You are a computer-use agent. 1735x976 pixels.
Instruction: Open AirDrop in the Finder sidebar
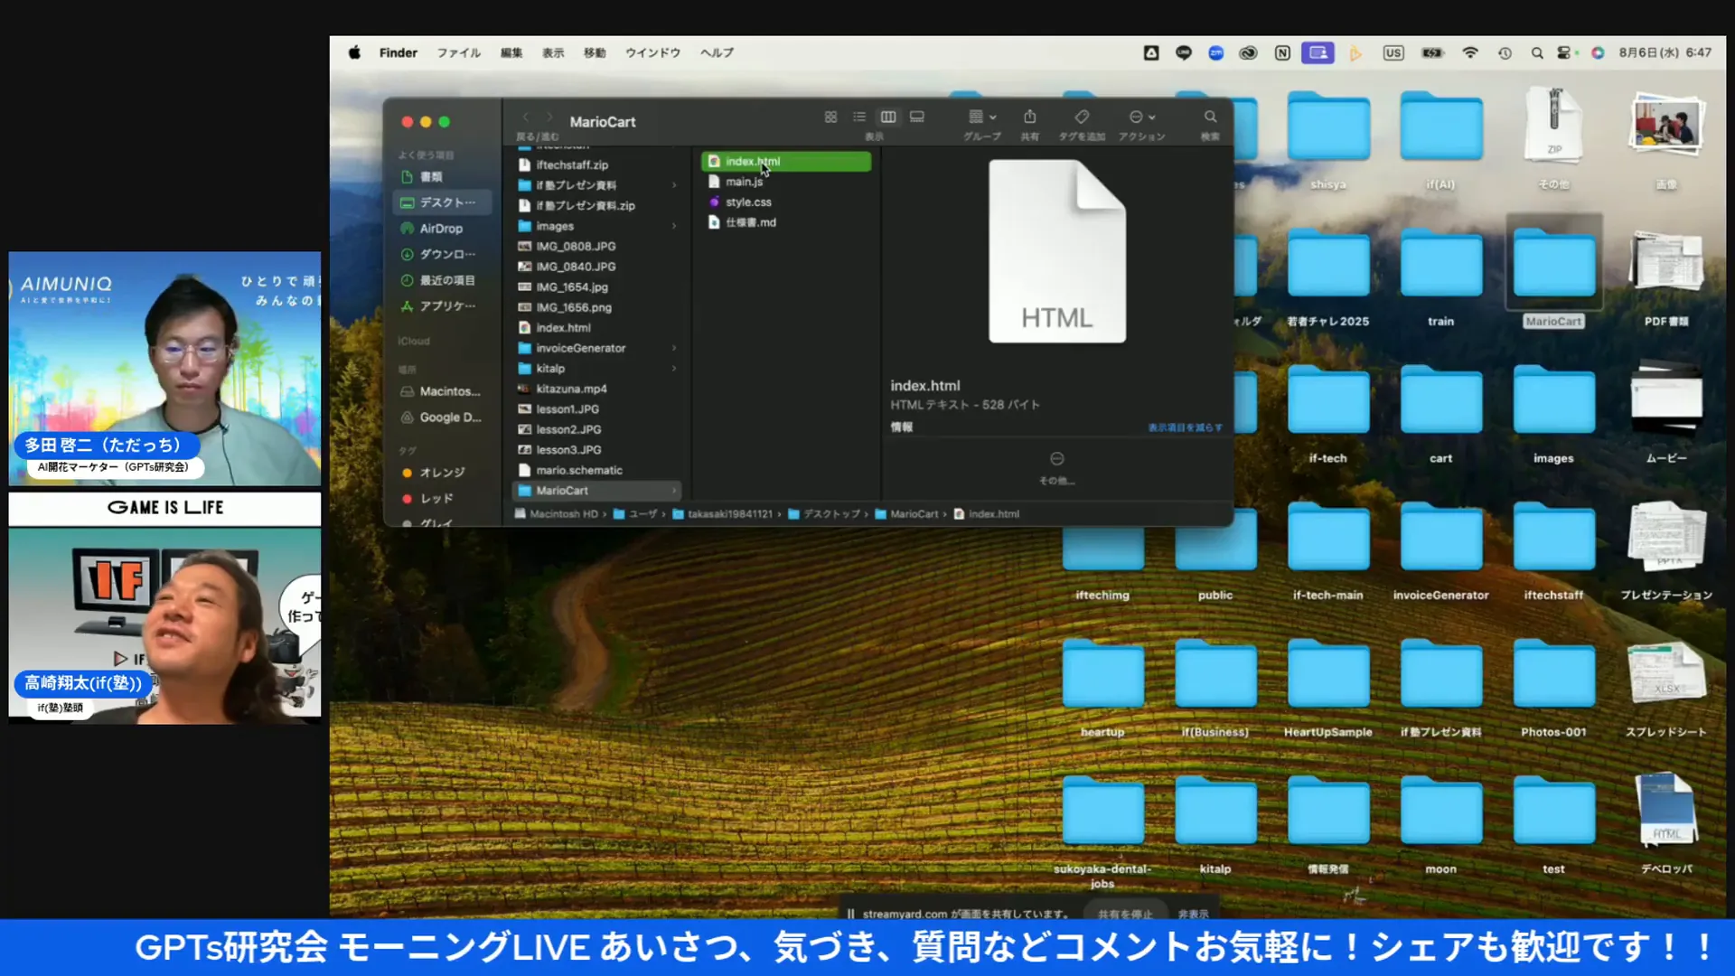[443, 229]
